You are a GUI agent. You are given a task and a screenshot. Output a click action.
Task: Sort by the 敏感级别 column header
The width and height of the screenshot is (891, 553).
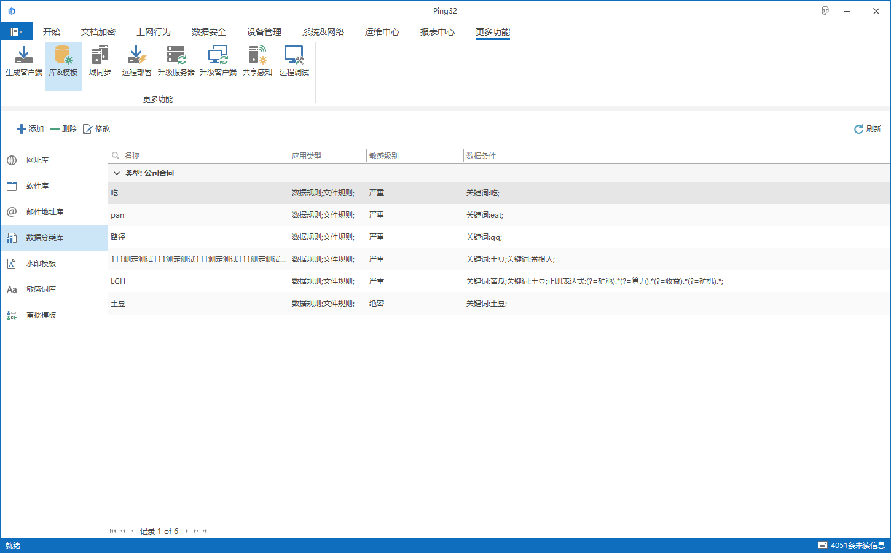click(x=415, y=156)
